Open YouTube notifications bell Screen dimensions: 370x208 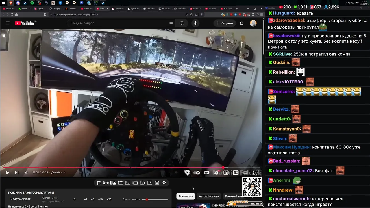click(242, 23)
